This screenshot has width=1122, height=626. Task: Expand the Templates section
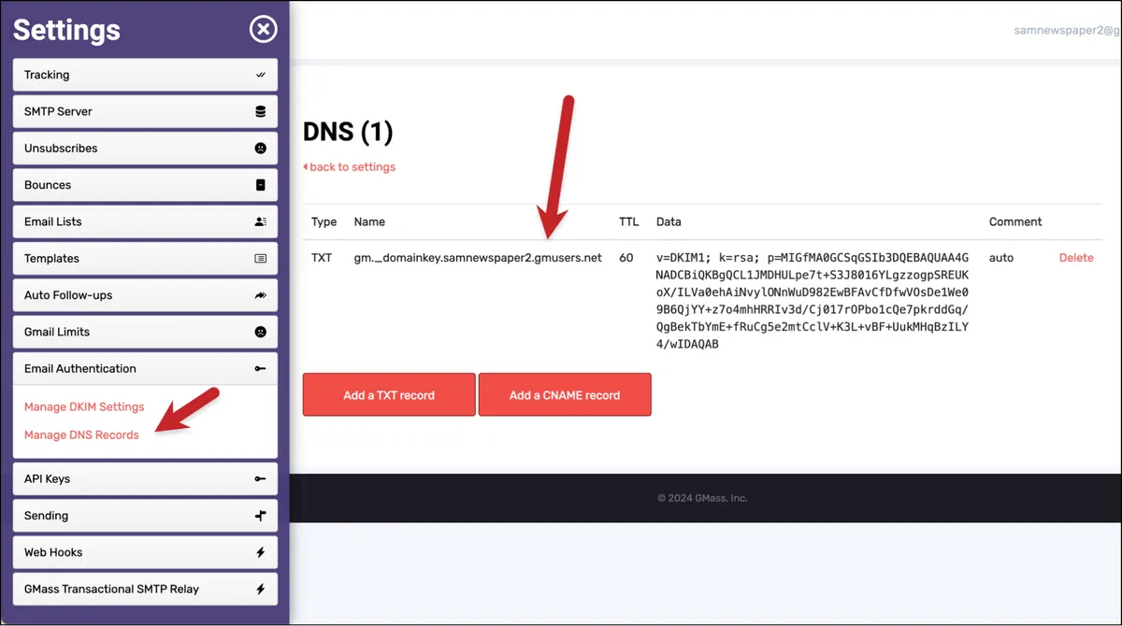pos(145,259)
